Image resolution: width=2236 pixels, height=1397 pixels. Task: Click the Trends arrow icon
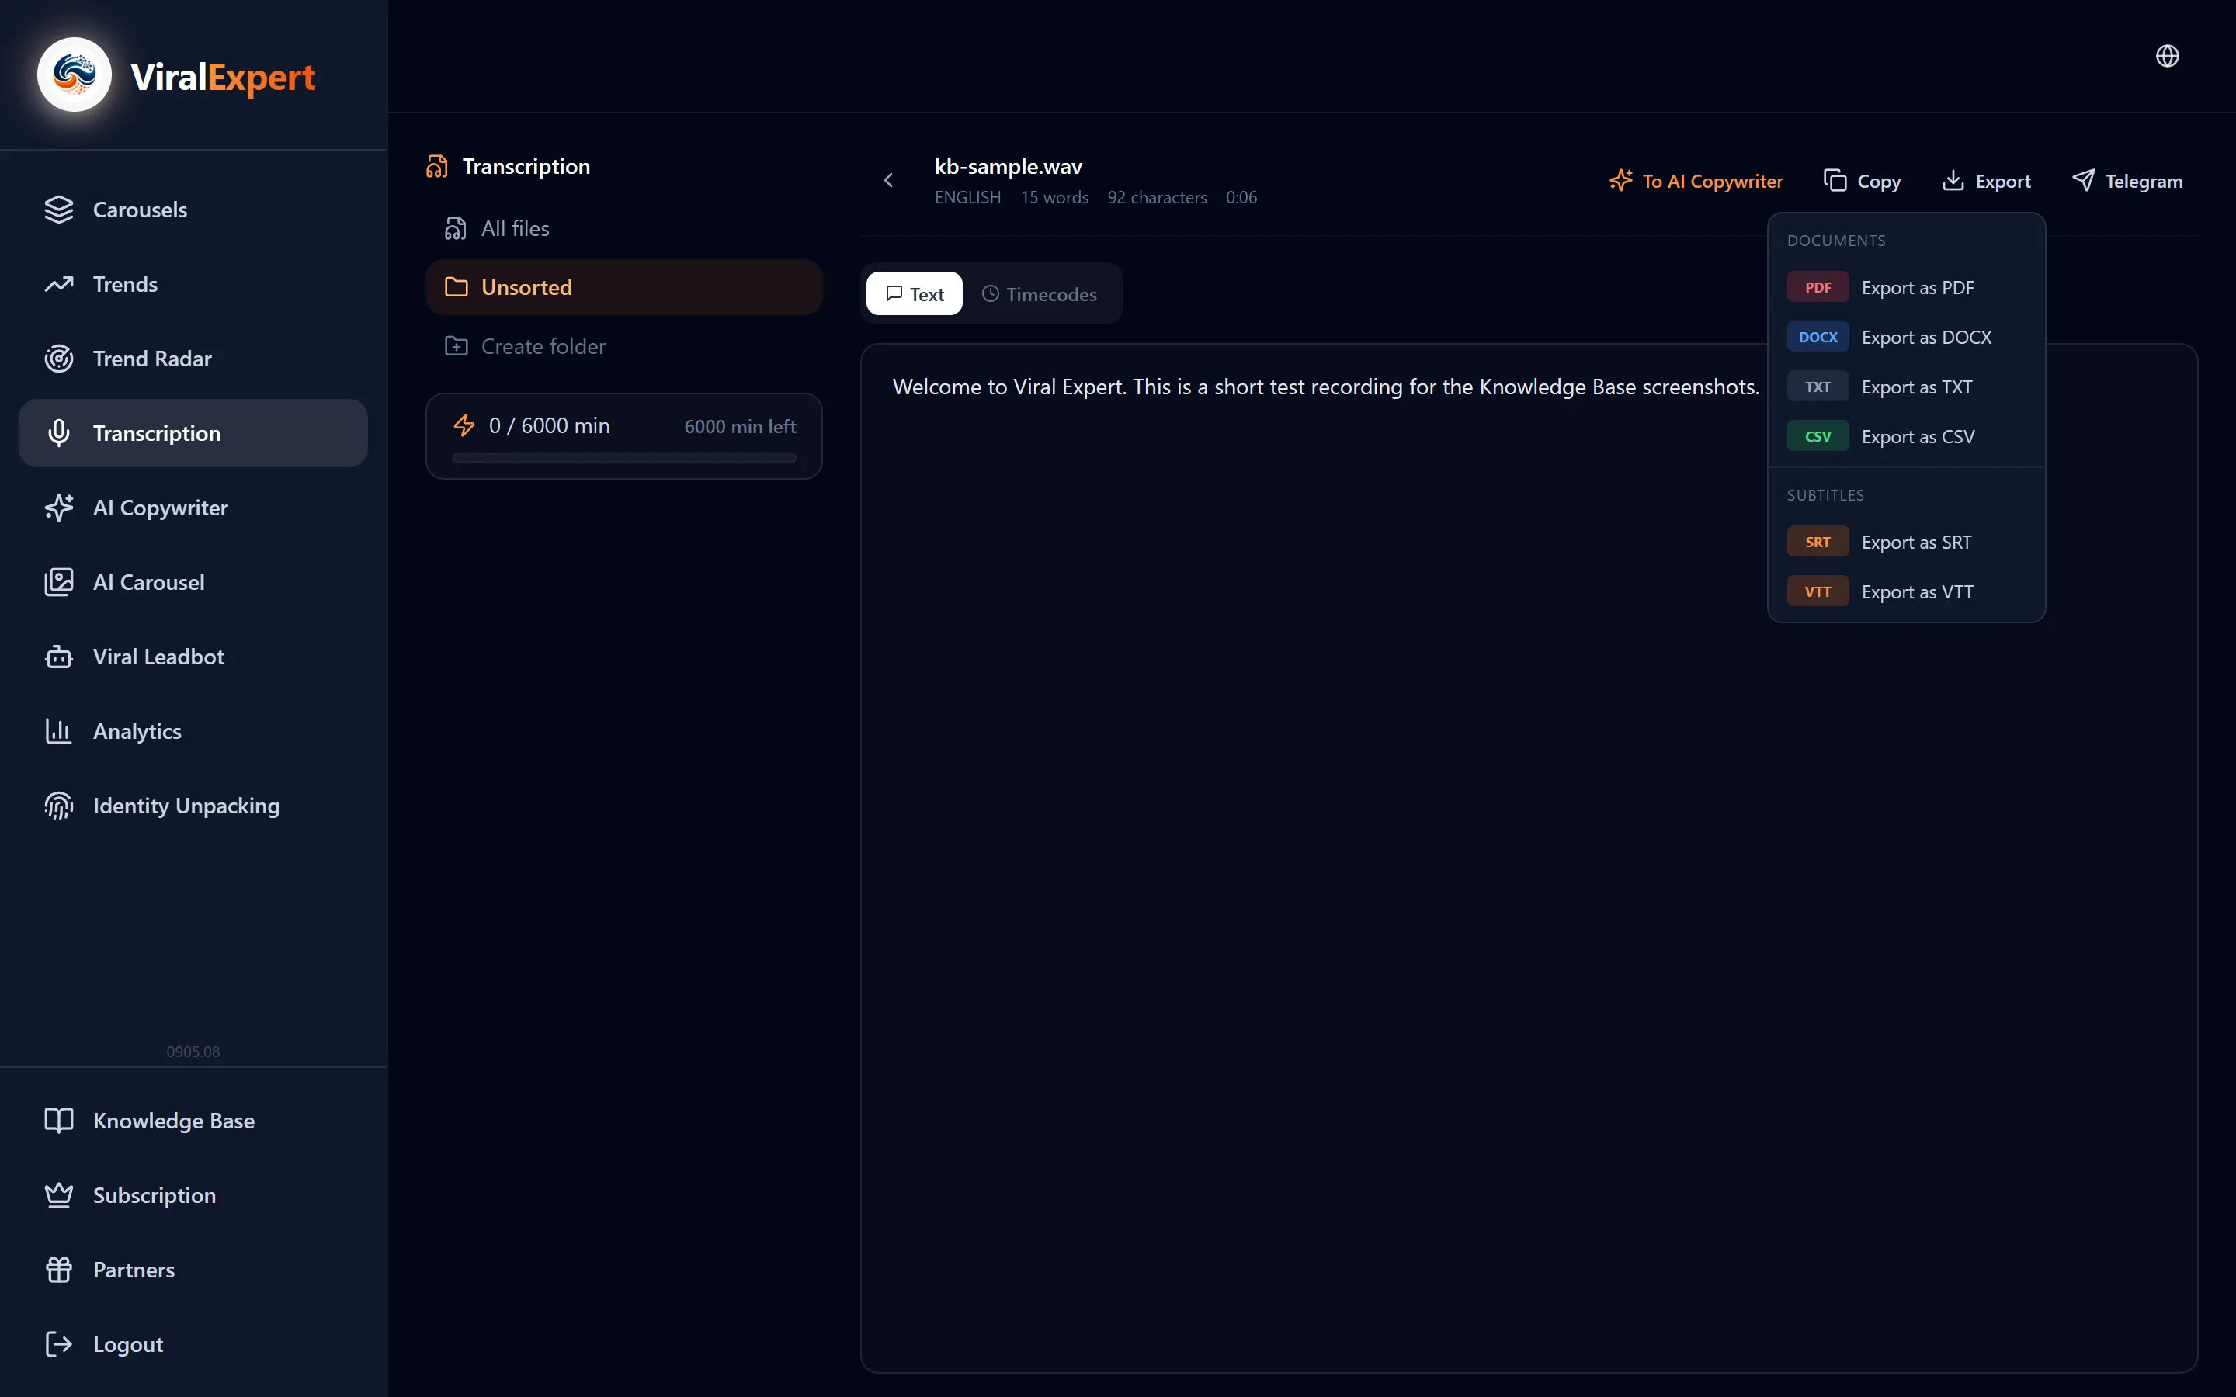coord(59,285)
